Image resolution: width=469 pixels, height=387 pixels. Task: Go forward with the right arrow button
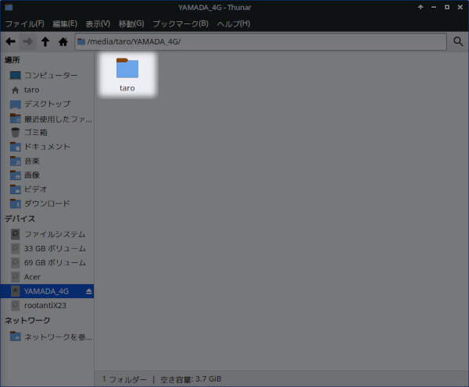(28, 41)
